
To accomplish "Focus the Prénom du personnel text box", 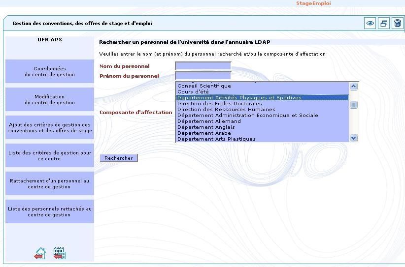I will point(203,76).
